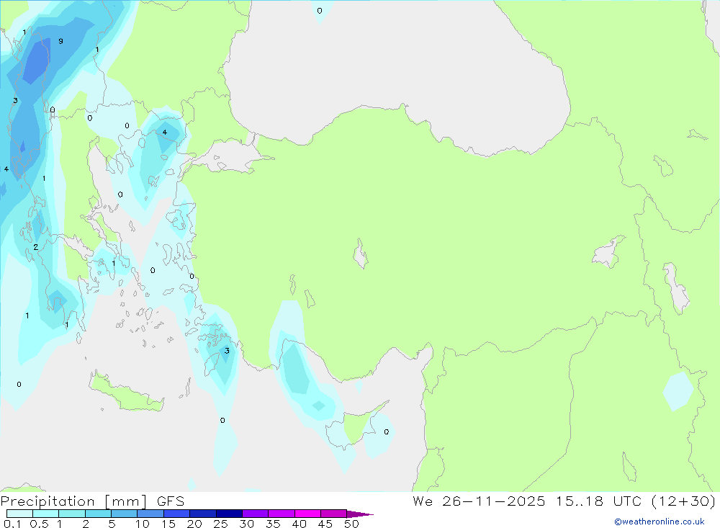Screen dimensions: 720x528
Task: Pick the 40–45 mm magenta legend box
Action: (307, 514)
